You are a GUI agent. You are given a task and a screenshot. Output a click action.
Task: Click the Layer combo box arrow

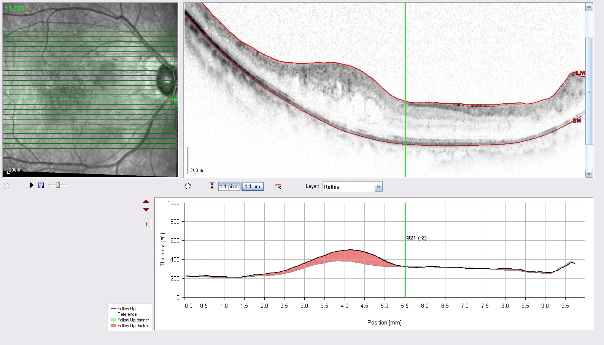378,187
